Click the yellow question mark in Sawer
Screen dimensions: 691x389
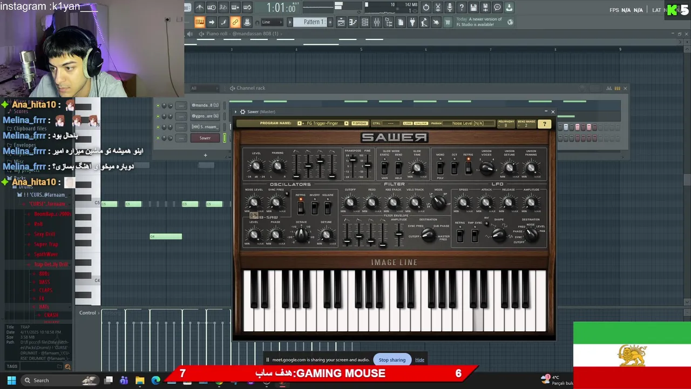tap(544, 124)
